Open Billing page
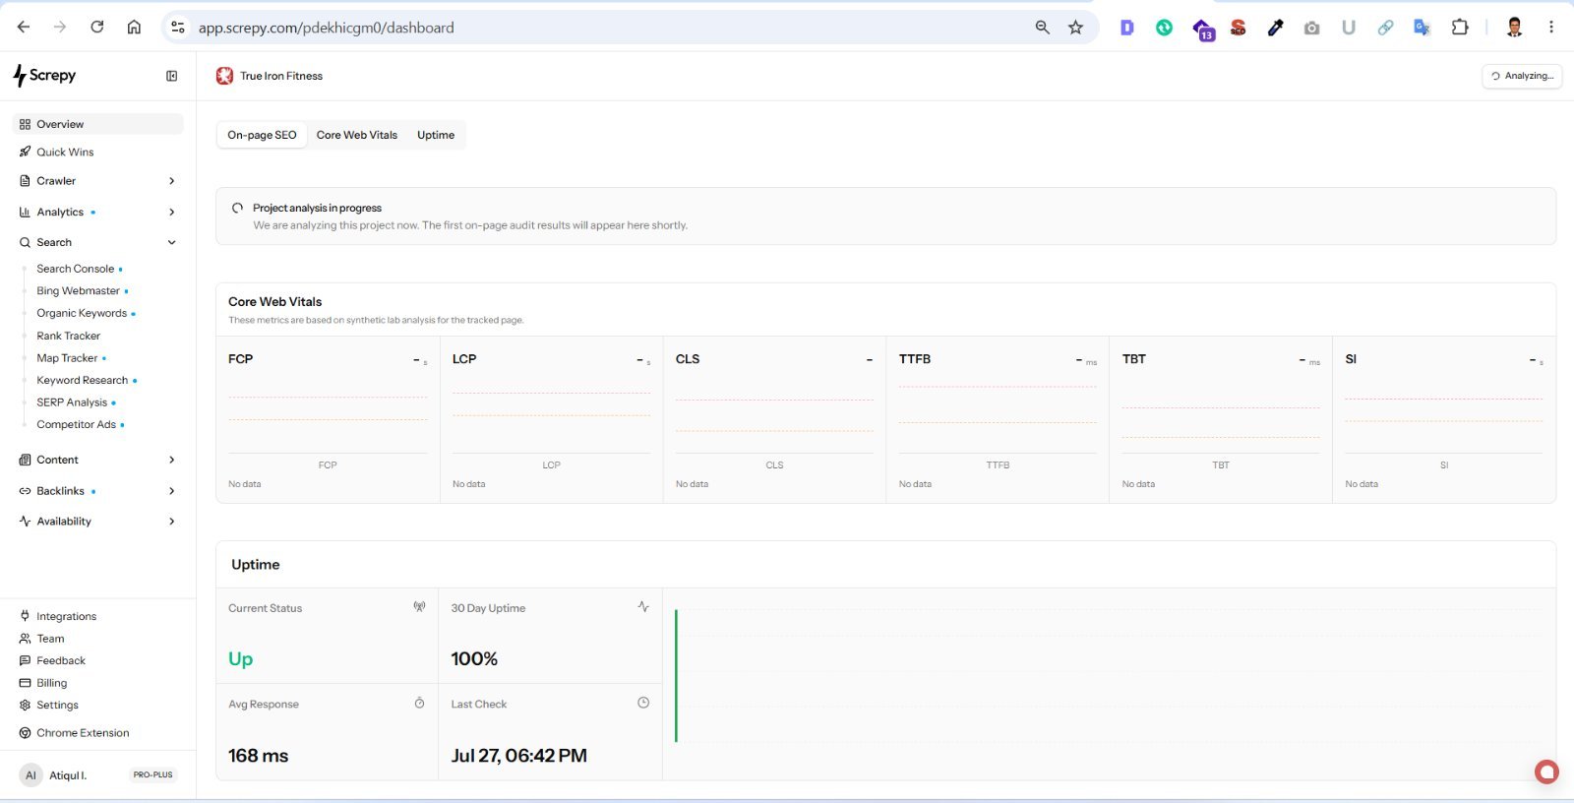This screenshot has width=1574, height=803. coord(51,683)
